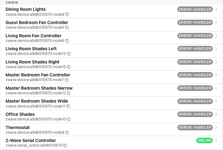This screenshot has height=150, width=223.
Task: Copy the Master Bedroom Shades Wide UID
Action: click(69, 106)
